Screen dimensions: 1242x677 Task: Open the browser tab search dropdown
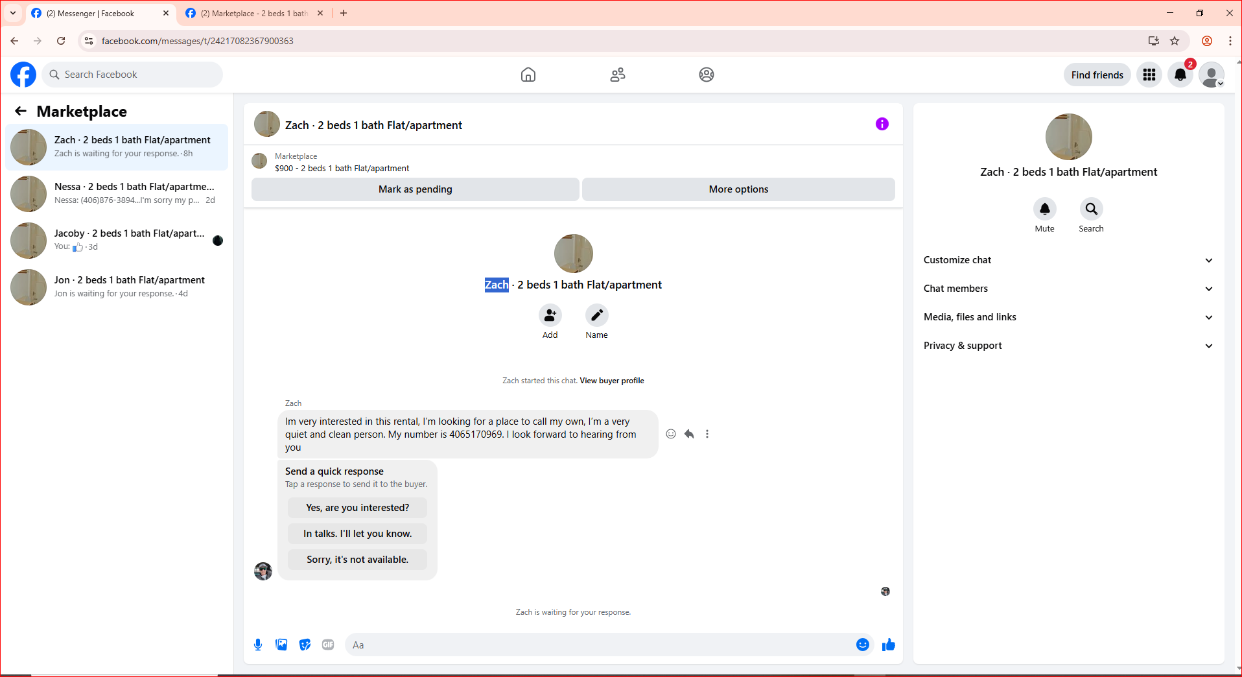[13, 13]
